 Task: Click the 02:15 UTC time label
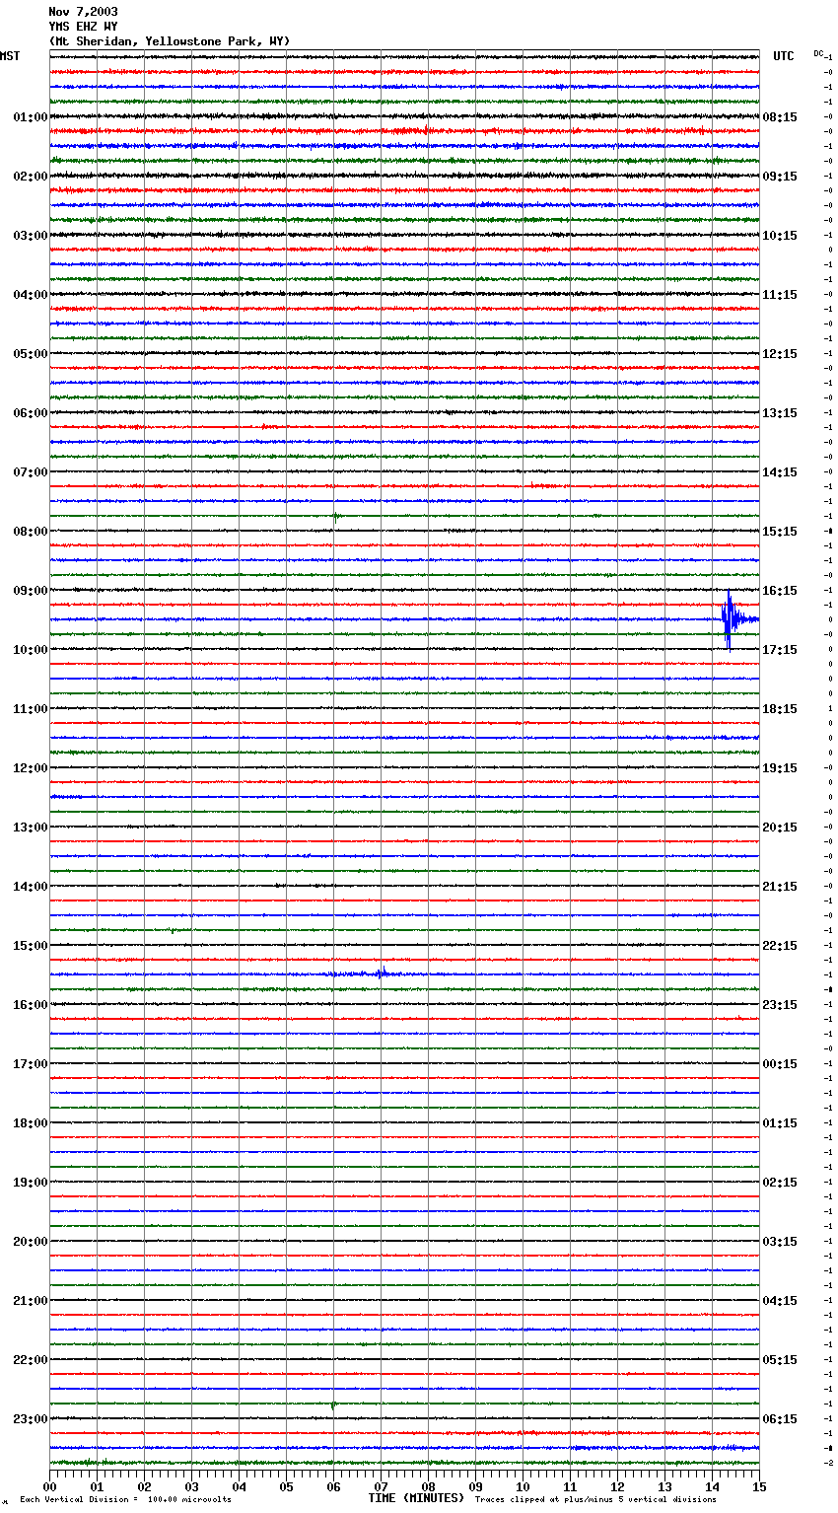tap(780, 1183)
